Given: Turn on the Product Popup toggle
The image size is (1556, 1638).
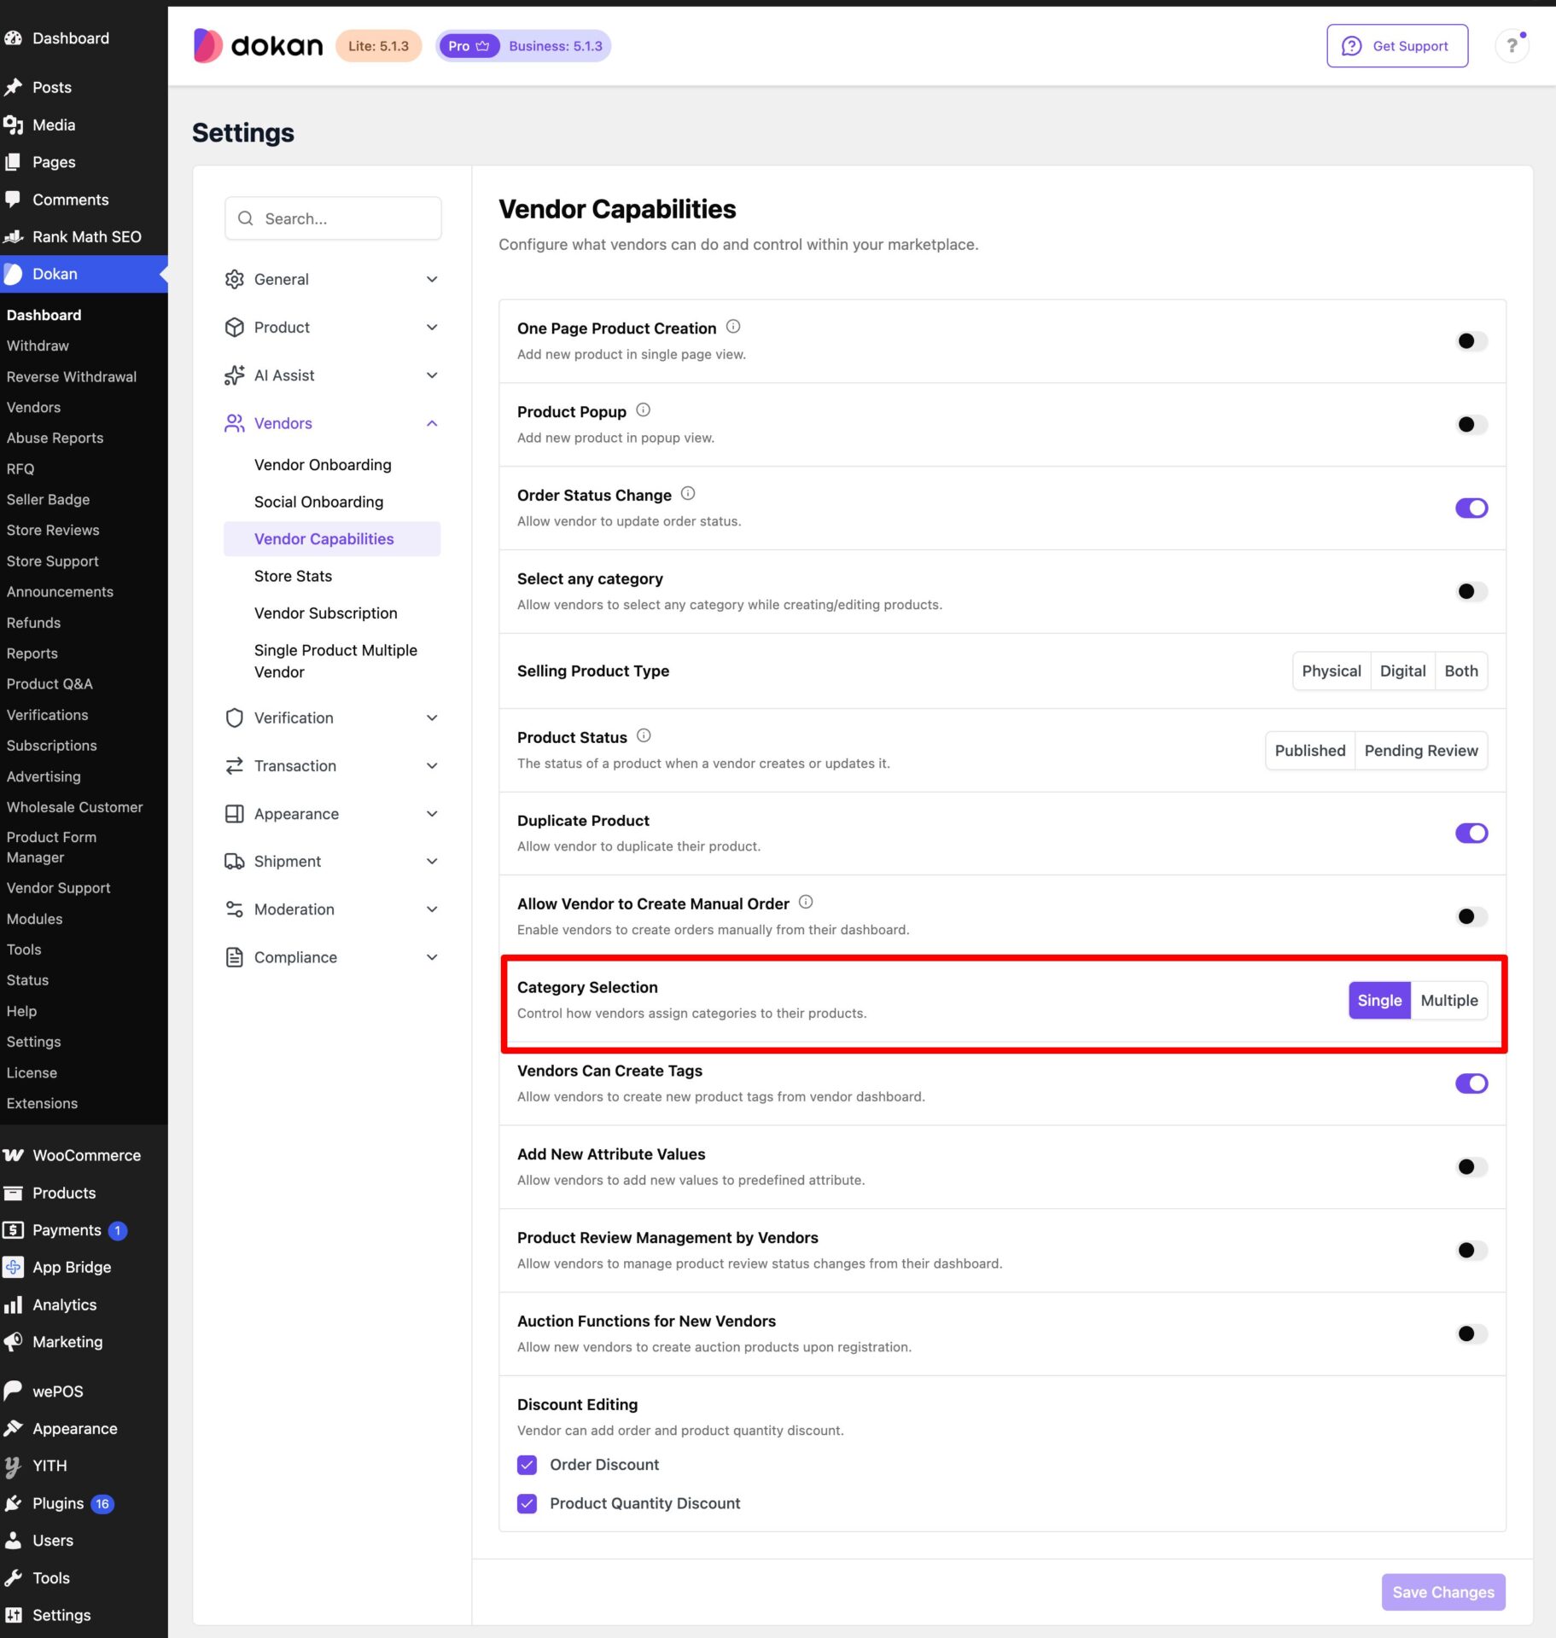Looking at the screenshot, I should 1471,425.
